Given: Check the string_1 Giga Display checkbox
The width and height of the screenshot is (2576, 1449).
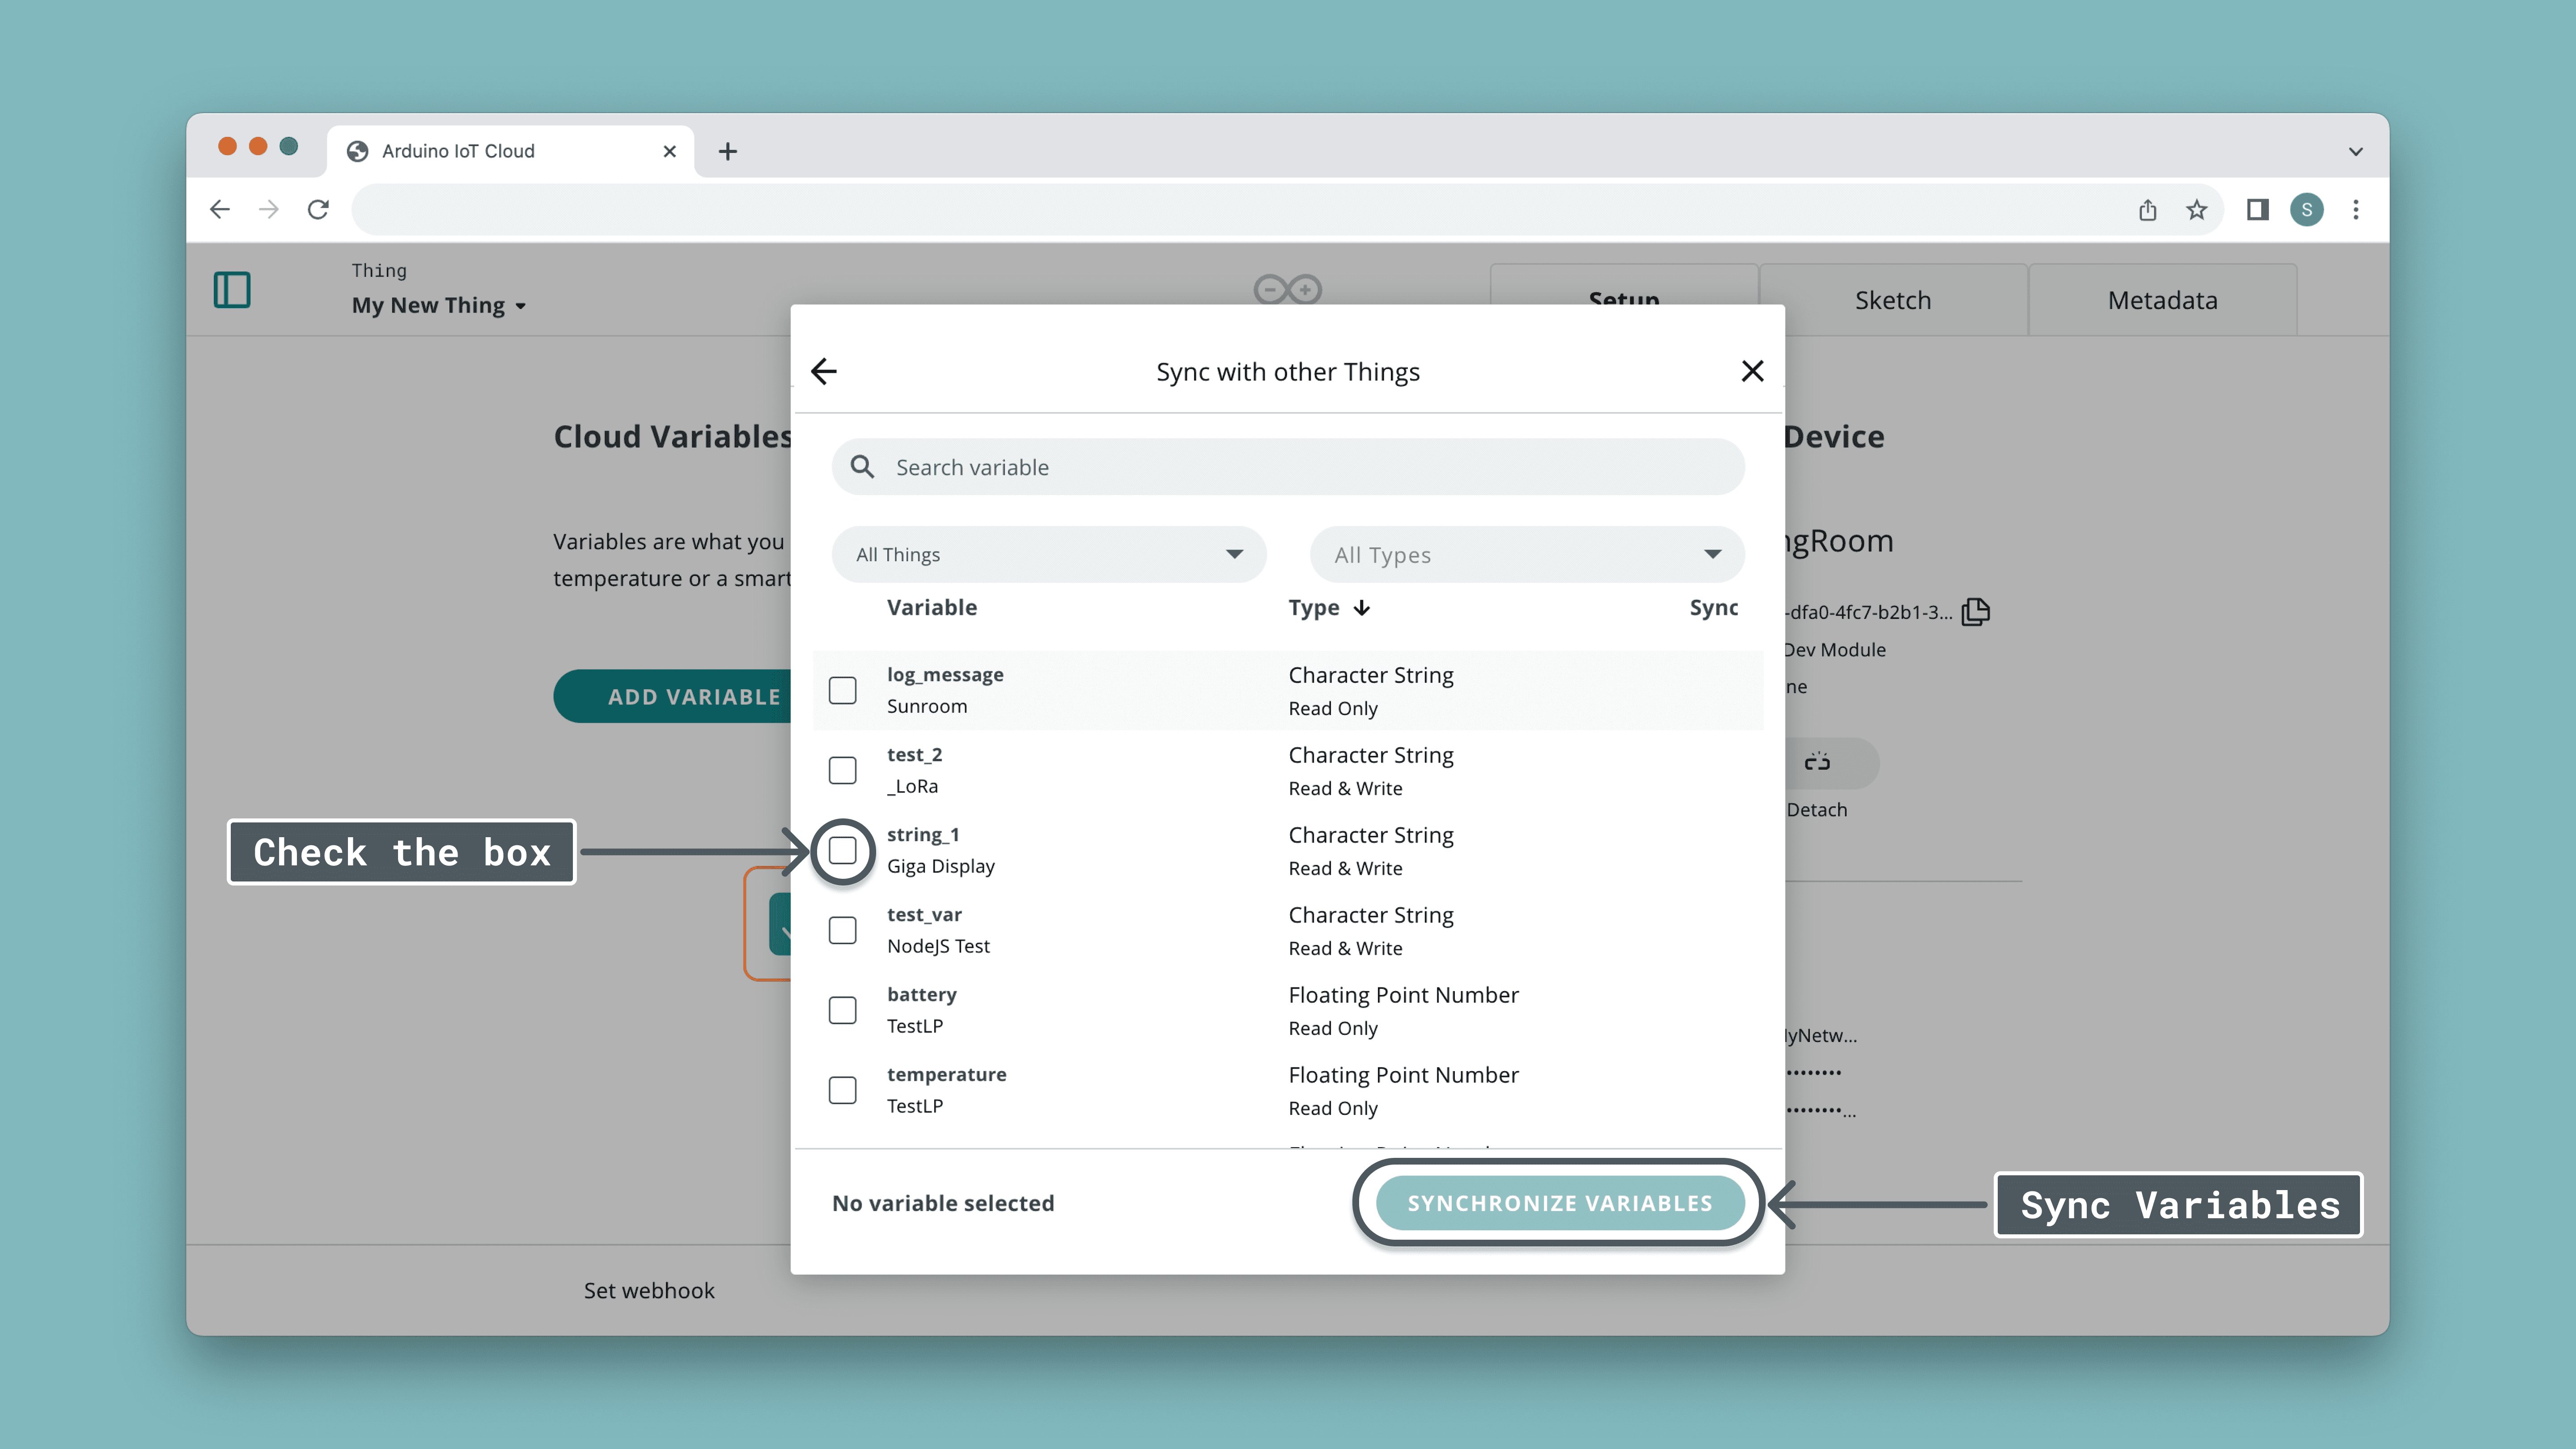Looking at the screenshot, I should pos(842,851).
